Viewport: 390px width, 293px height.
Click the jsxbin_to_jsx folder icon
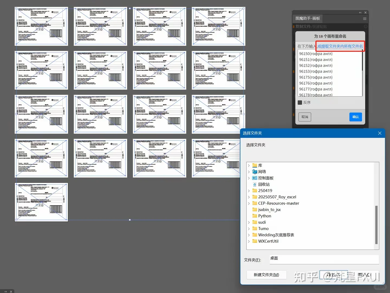click(x=255, y=210)
